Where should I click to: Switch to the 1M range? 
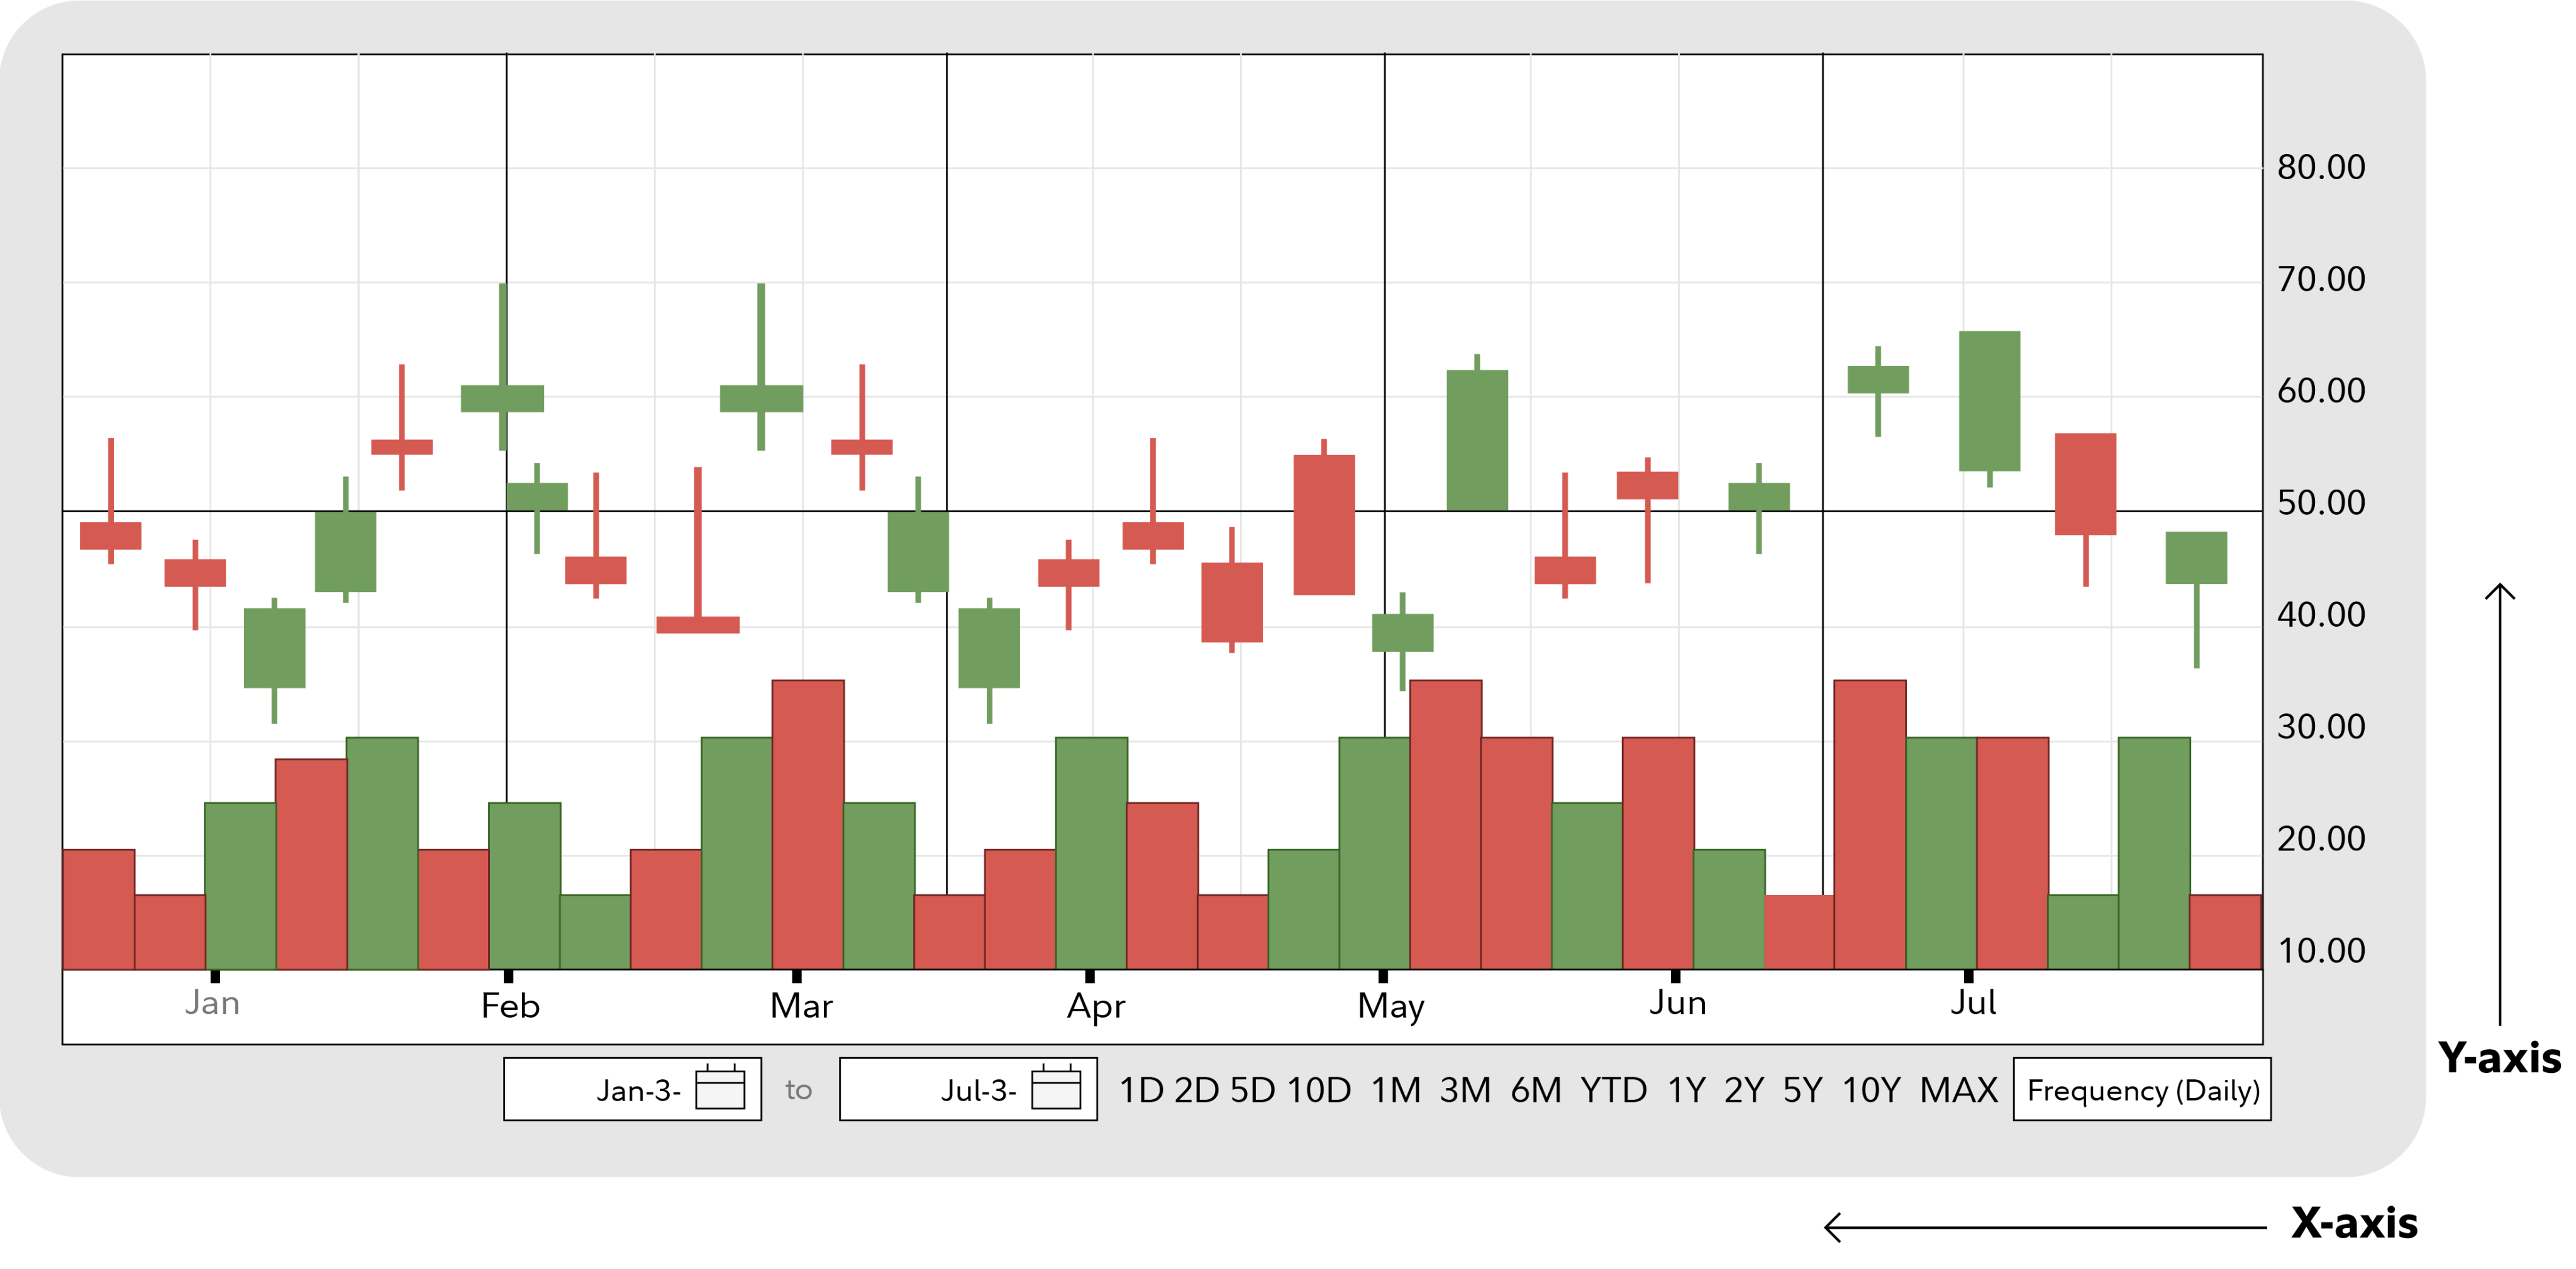tap(1395, 1090)
